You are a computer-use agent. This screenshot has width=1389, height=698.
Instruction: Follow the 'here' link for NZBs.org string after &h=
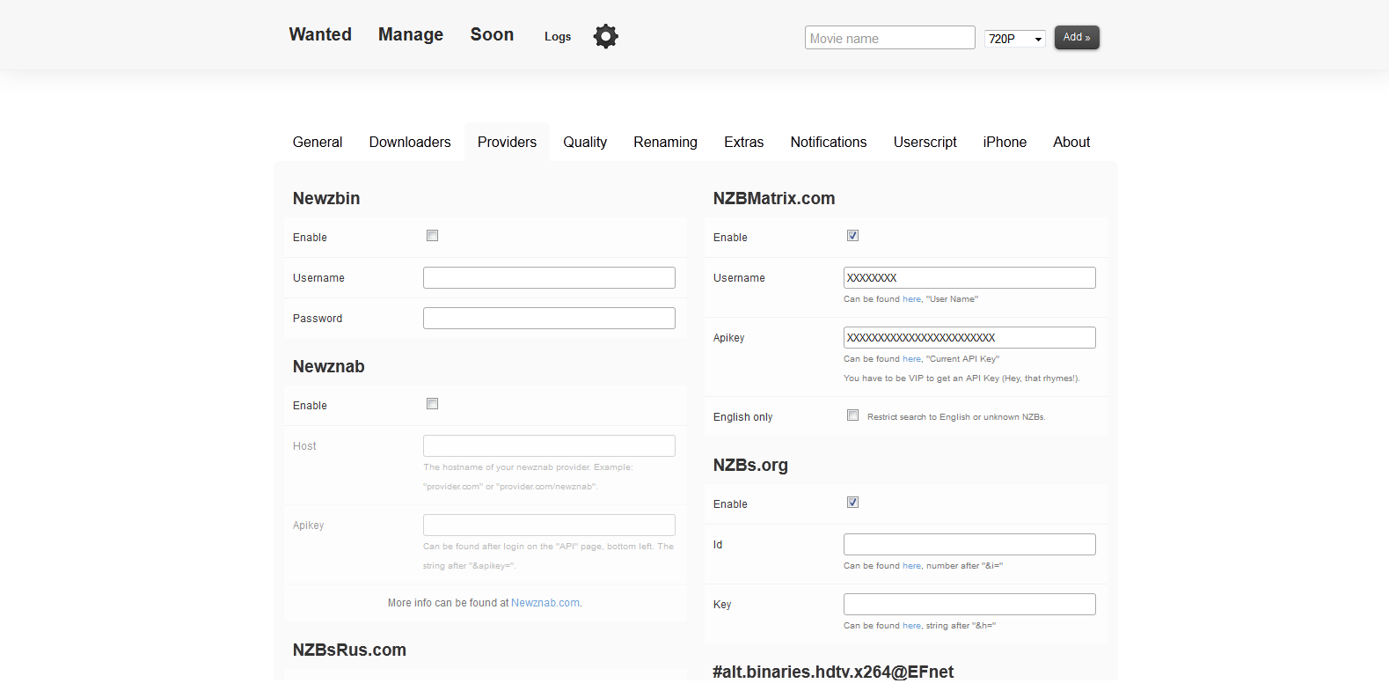911,626
